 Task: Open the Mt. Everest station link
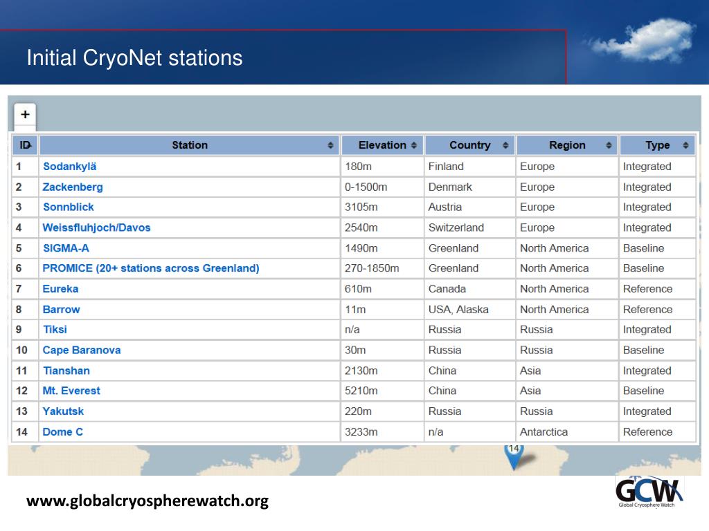coord(71,391)
